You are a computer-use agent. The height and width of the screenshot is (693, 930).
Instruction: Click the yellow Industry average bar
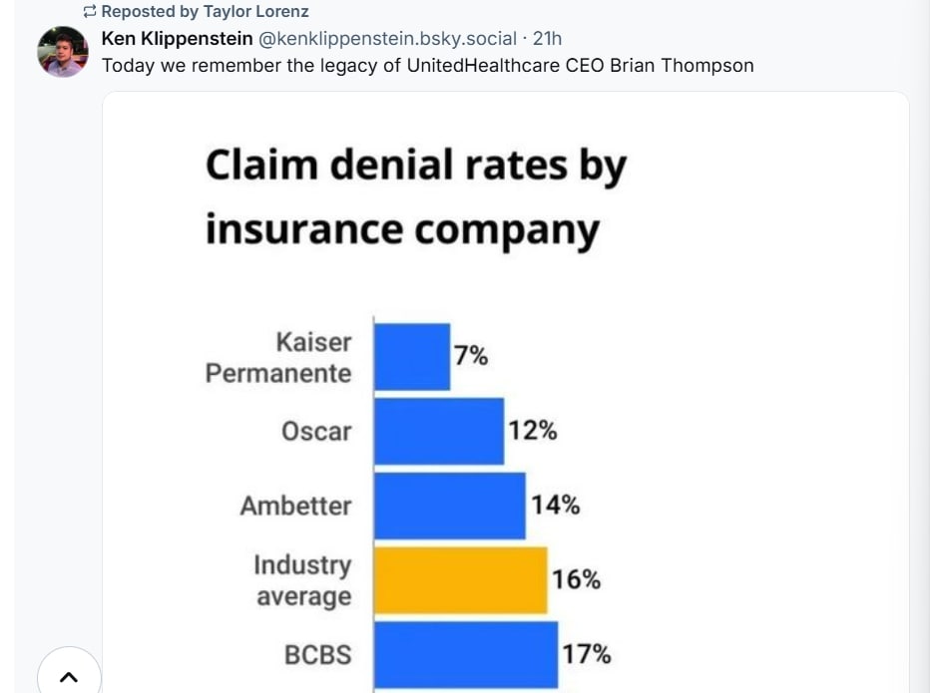[x=461, y=580]
